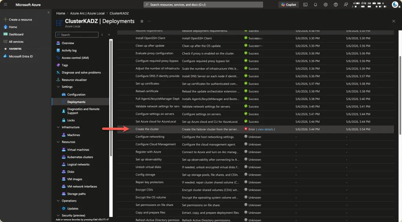Open Configuration under Settings
The image size is (402, 222).
pos(76,95)
